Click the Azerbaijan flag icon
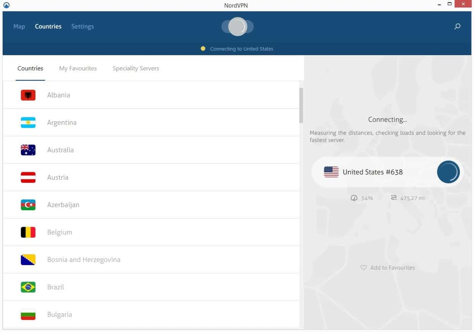 coord(28,205)
